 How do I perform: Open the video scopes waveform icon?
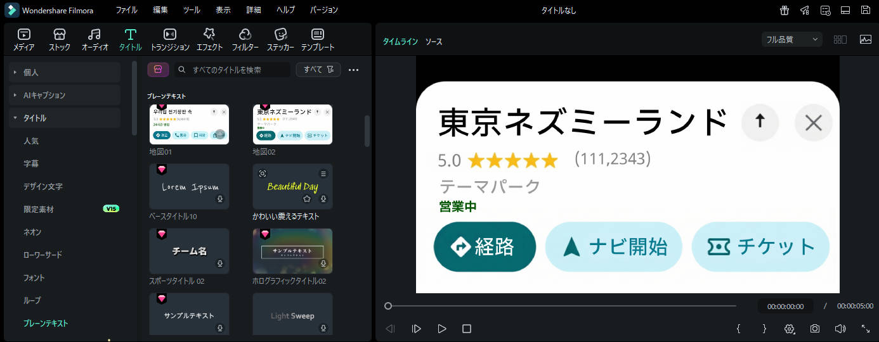click(866, 39)
